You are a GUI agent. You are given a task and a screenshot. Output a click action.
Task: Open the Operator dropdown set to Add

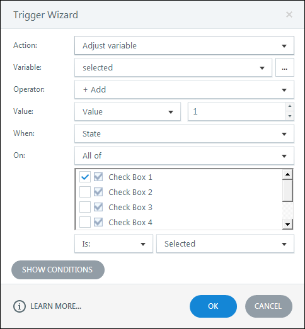(184, 89)
